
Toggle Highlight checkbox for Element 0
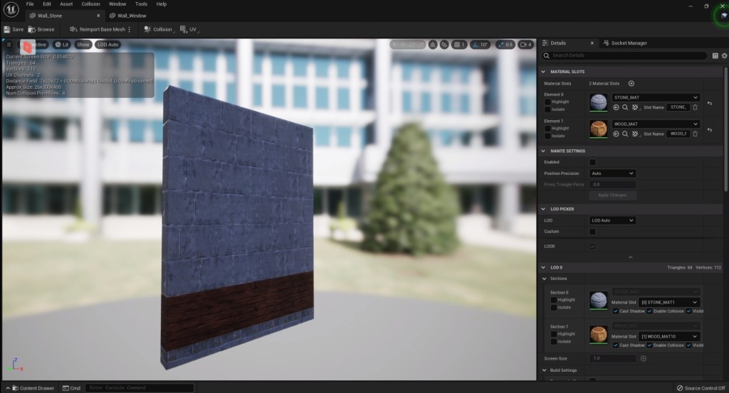point(547,102)
